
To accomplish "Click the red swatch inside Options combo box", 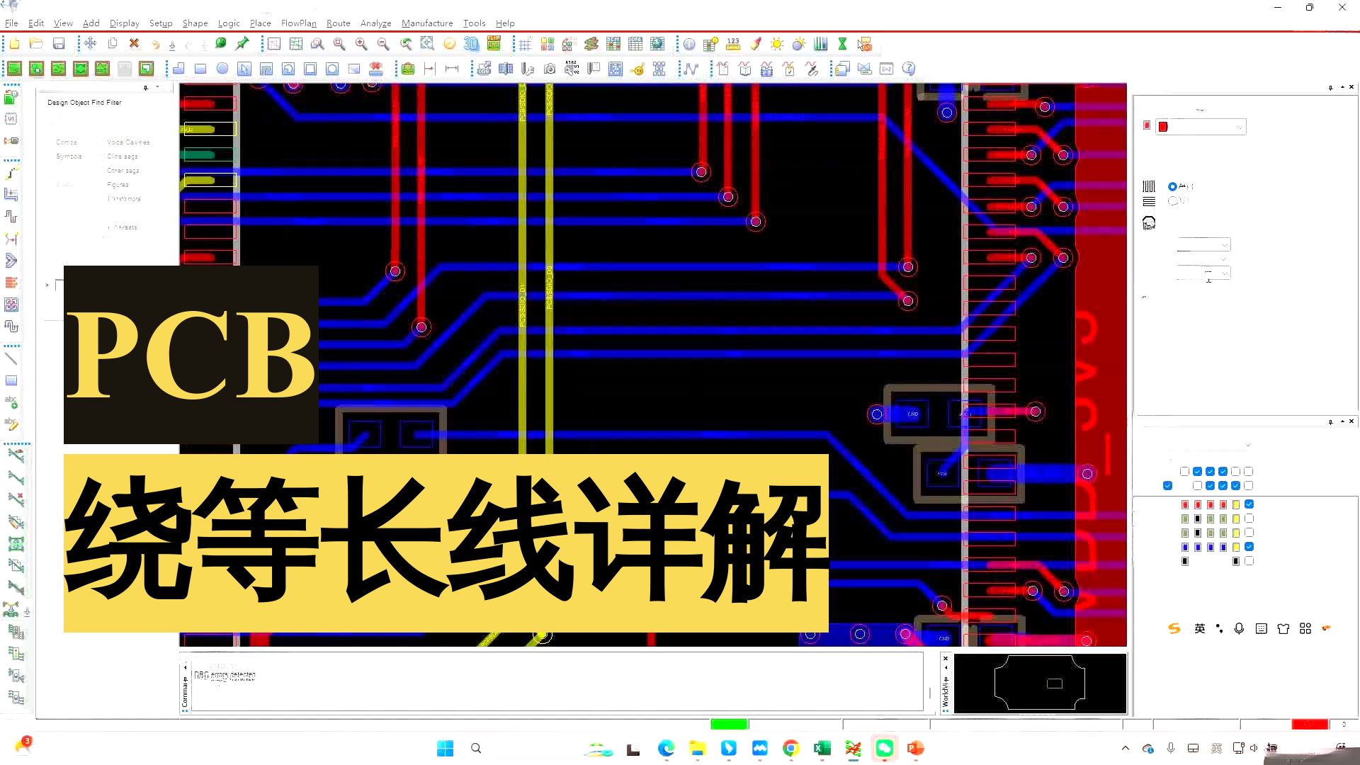I will [1163, 127].
